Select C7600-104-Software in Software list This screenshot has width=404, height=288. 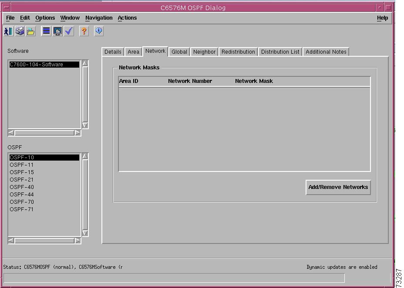[x=44, y=65]
